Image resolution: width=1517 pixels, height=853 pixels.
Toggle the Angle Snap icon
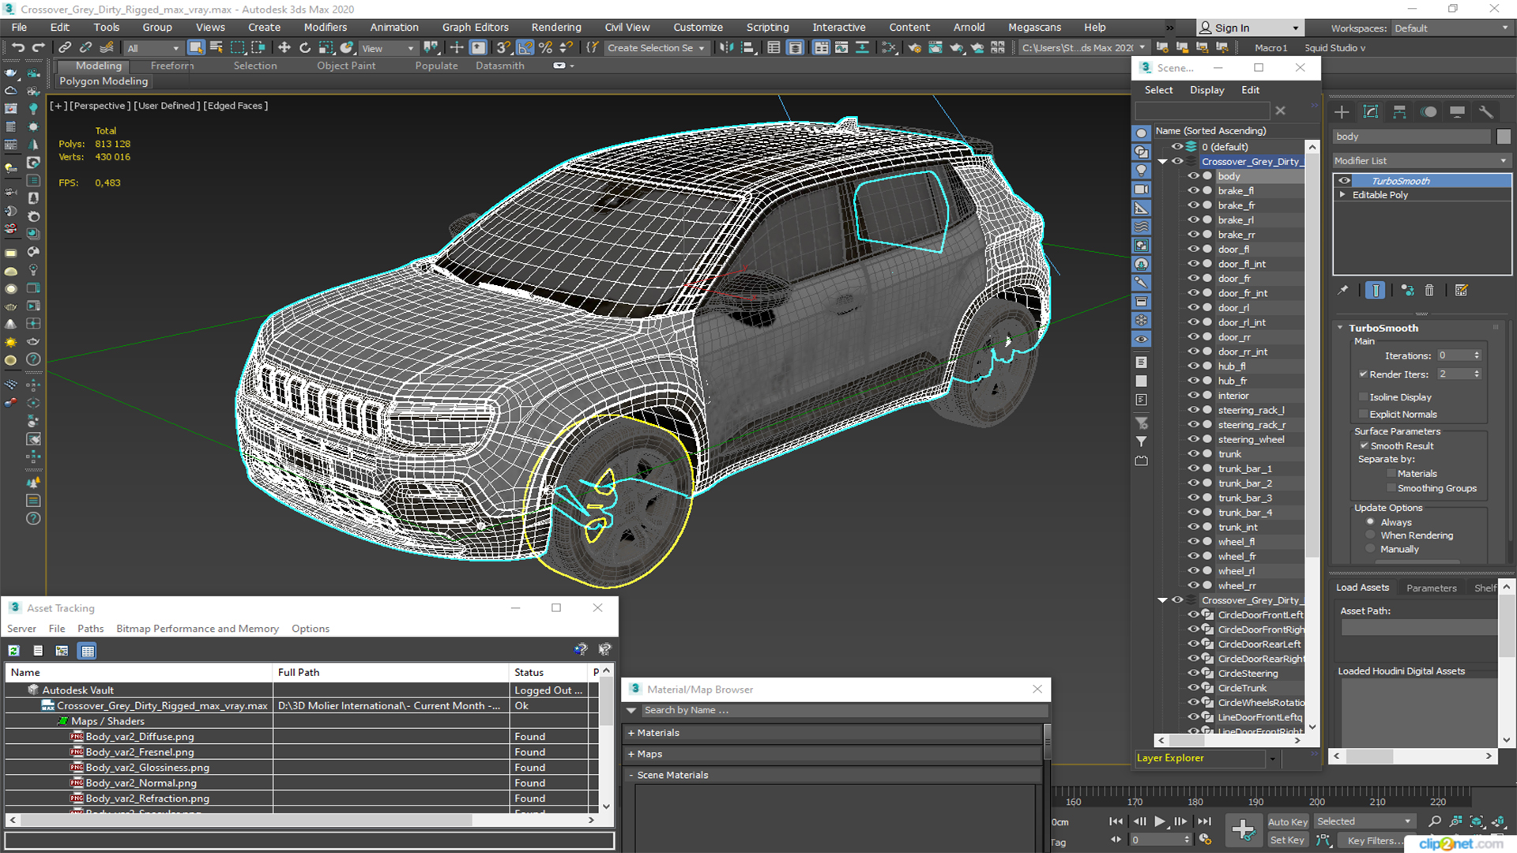coord(525,48)
